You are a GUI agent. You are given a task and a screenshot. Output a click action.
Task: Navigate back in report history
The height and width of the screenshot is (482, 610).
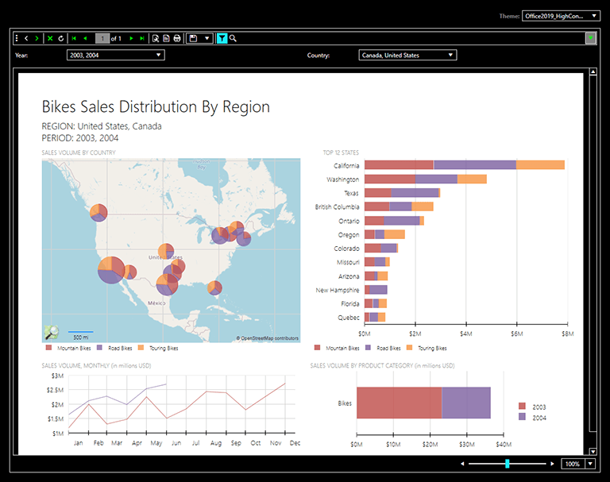click(26, 38)
